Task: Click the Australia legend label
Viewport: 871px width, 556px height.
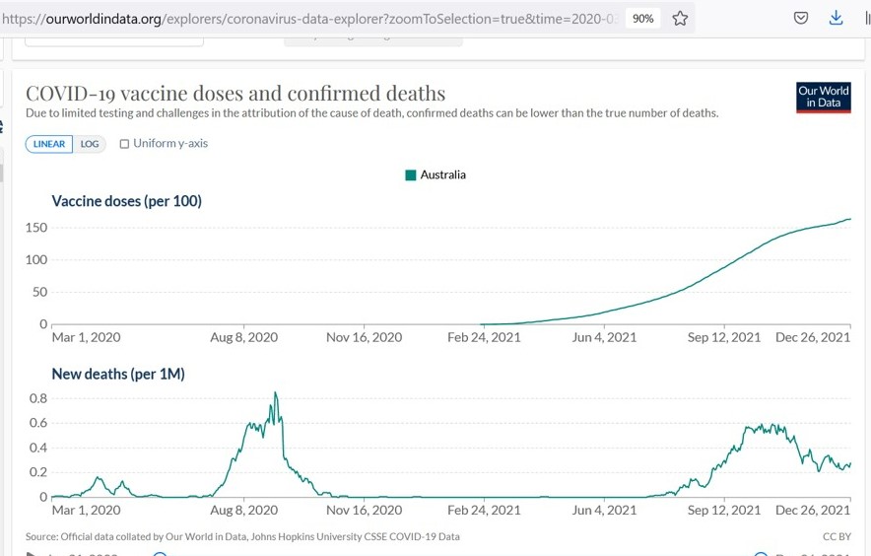Action: tap(442, 175)
